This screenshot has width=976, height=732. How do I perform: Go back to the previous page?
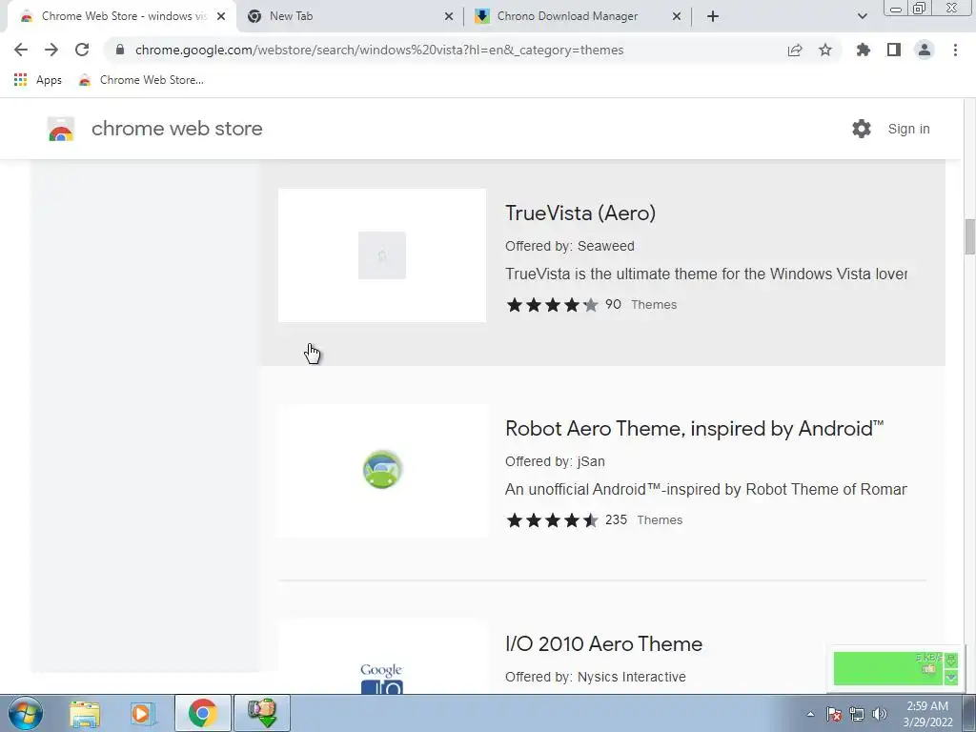[x=21, y=50]
